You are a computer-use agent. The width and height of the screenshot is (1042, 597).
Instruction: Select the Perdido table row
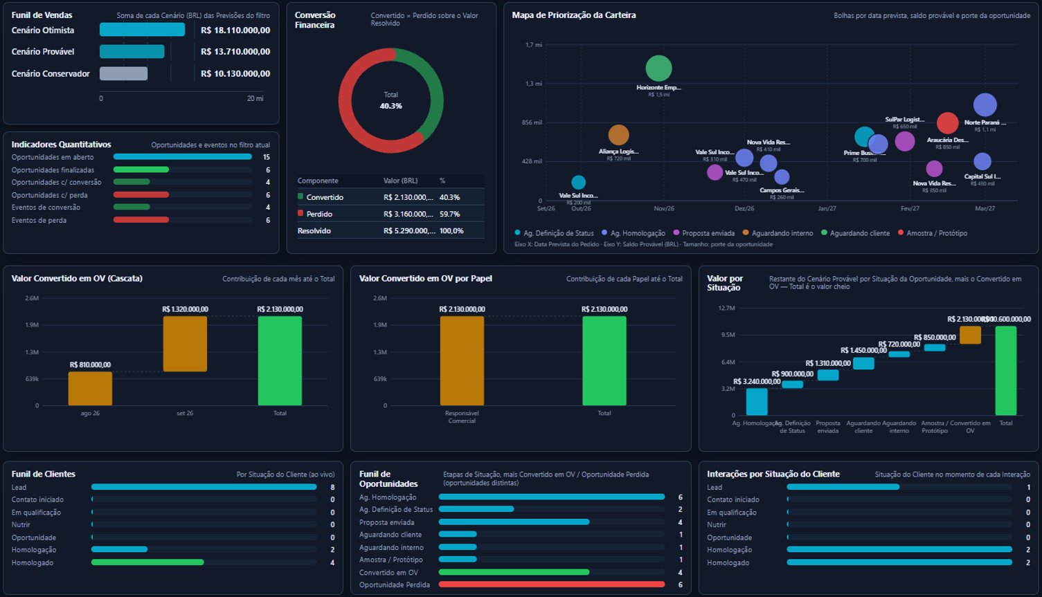[390, 214]
